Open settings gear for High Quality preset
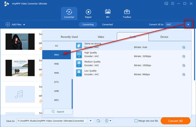Screen dimensions: 196x127 coord(184,56)
